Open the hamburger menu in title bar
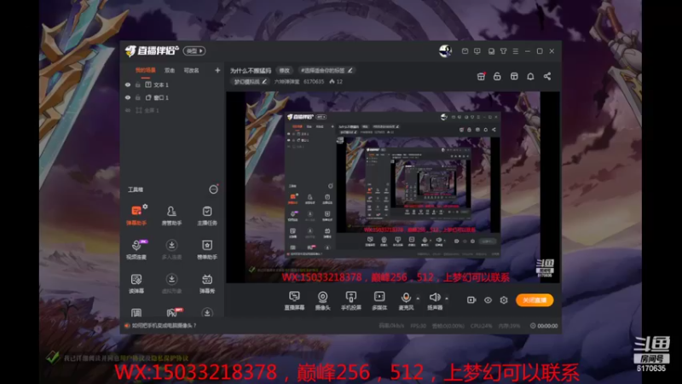Screen dimensions: 682x384 click(516, 51)
